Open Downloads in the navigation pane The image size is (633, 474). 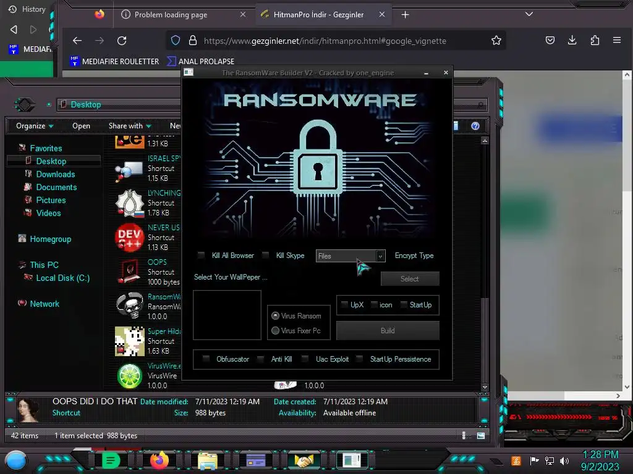coord(55,174)
